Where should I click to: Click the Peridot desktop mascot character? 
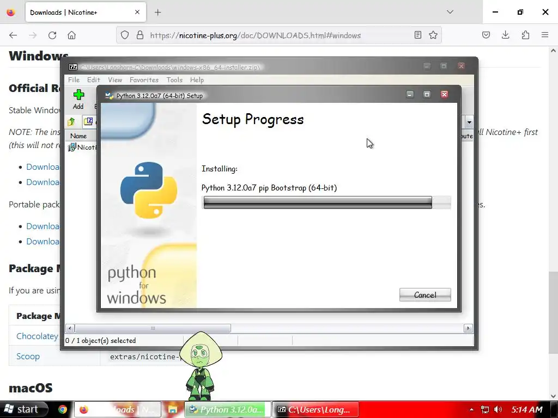pyautogui.click(x=201, y=366)
